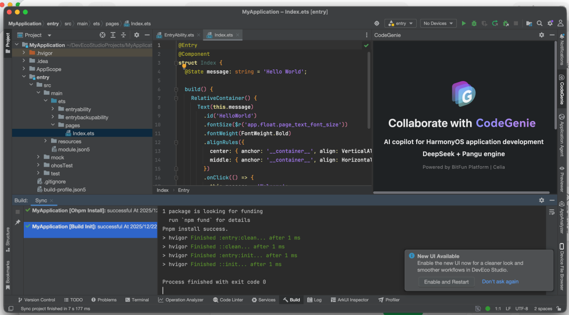This screenshot has width=569, height=315.
Task: Open CodeGenie panel settings gear
Action: click(x=542, y=35)
